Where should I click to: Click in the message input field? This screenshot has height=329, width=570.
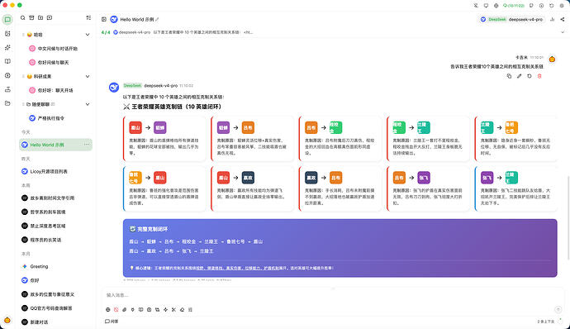point(333,295)
